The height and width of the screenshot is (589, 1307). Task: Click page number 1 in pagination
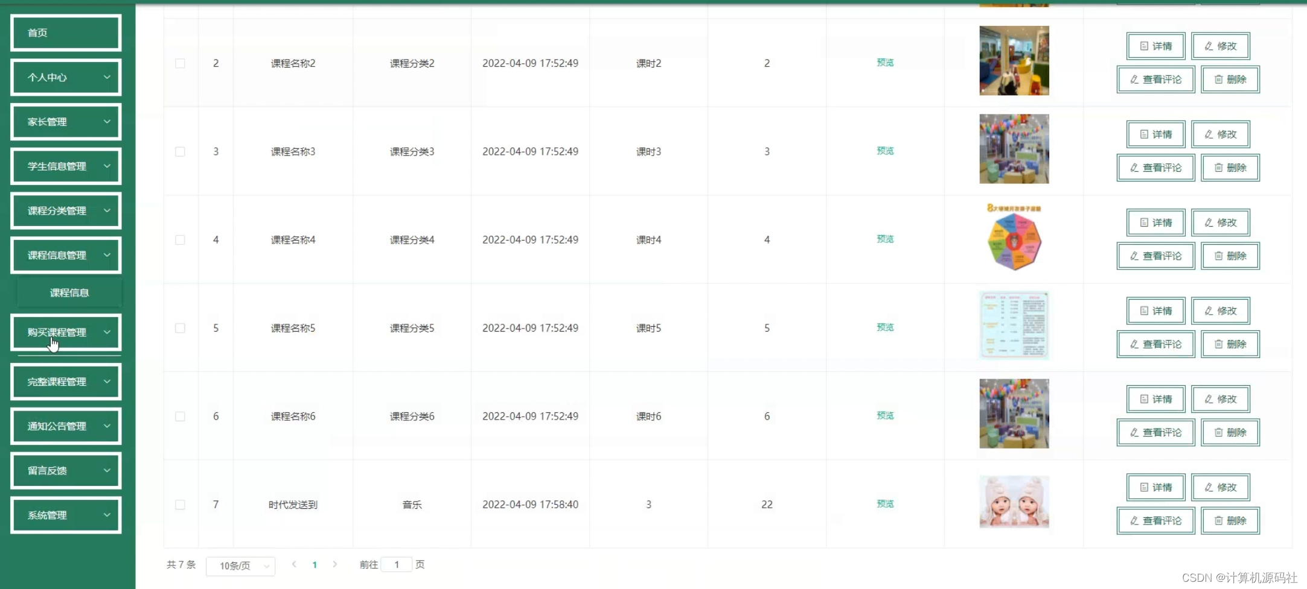tap(315, 564)
